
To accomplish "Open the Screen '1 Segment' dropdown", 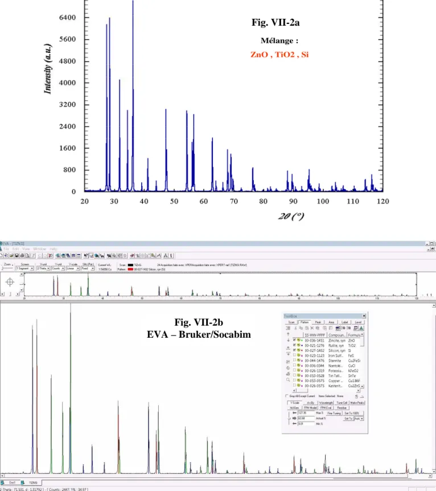I will pos(32,268).
